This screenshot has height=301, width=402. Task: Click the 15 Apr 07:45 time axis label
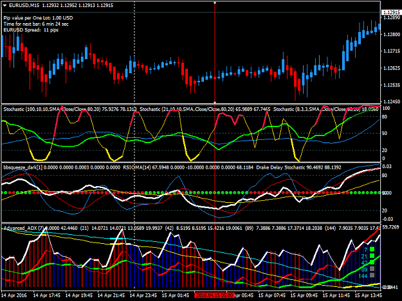[x=272, y=295]
